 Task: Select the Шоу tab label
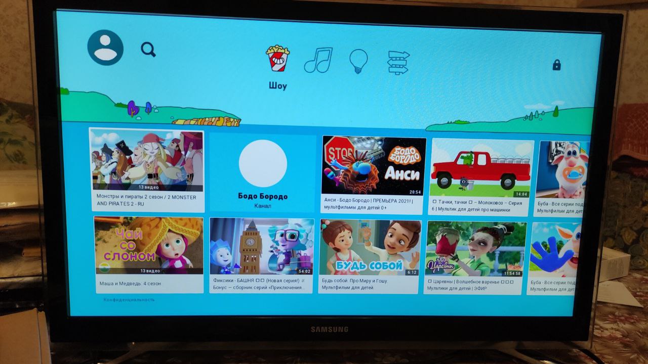point(277,86)
